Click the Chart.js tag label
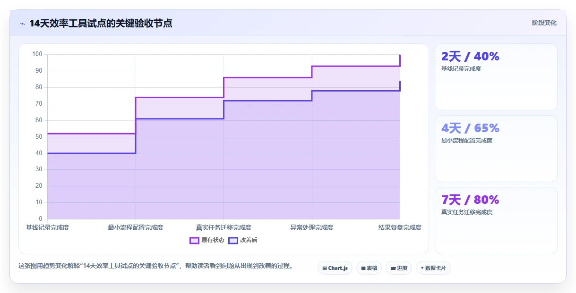The width and height of the screenshot is (576, 293). [338, 268]
